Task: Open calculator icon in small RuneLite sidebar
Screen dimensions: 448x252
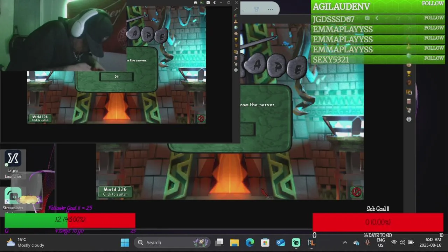Action: point(236,58)
